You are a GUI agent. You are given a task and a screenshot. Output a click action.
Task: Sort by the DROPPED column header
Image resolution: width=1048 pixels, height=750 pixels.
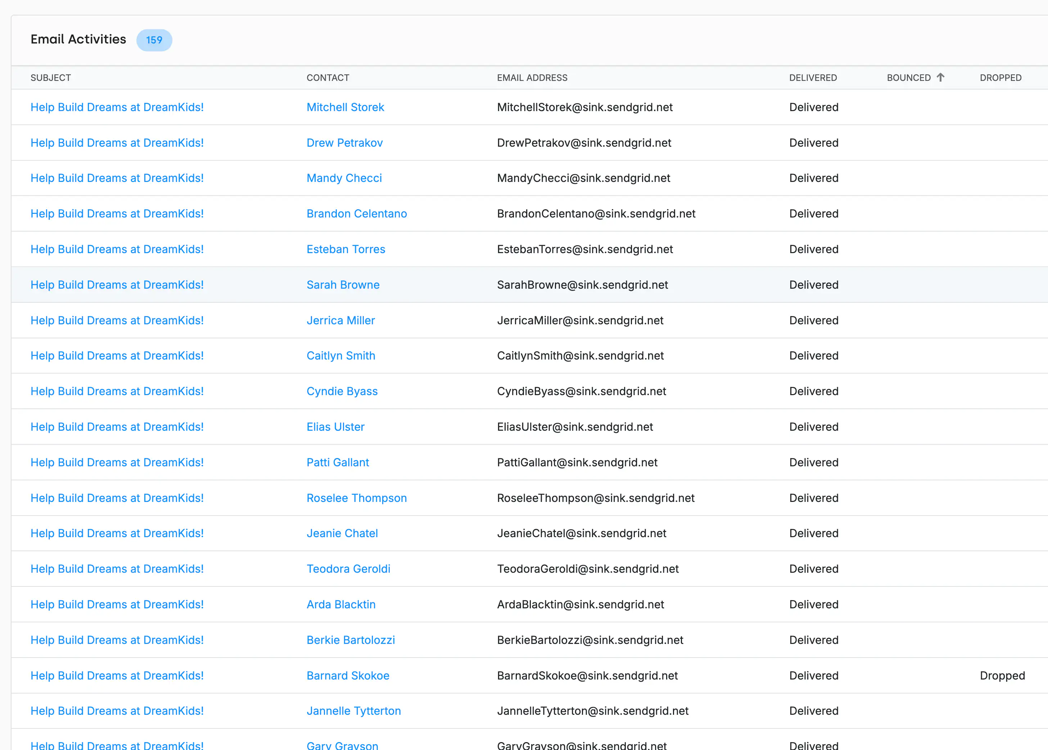(1001, 78)
